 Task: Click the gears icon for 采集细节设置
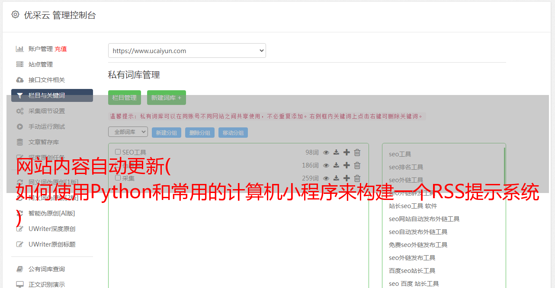19,111
